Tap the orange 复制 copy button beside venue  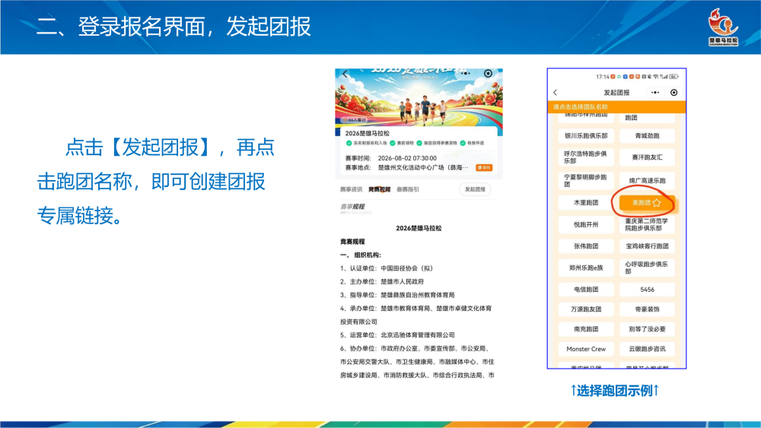click(x=484, y=168)
